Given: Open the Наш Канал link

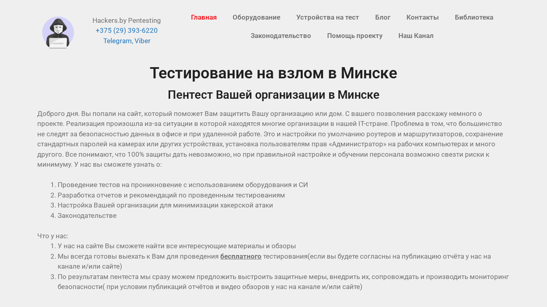Looking at the screenshot, I should (x=416, y=36).
